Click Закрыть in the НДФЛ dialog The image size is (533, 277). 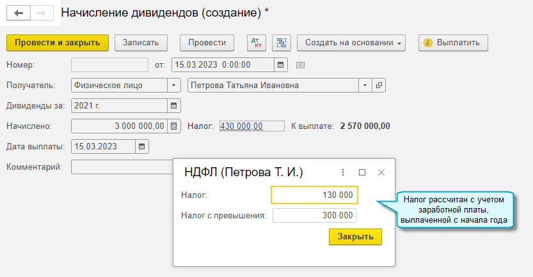355,237
